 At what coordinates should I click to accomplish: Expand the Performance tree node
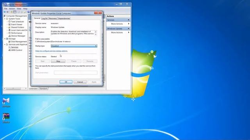tap(7, 33)
